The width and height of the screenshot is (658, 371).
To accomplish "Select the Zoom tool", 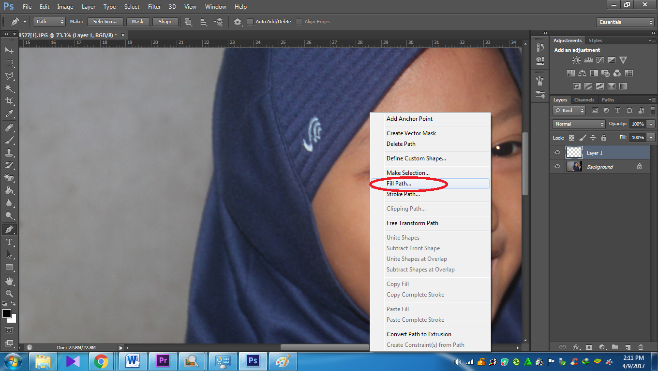I will [x=9, y=294].
